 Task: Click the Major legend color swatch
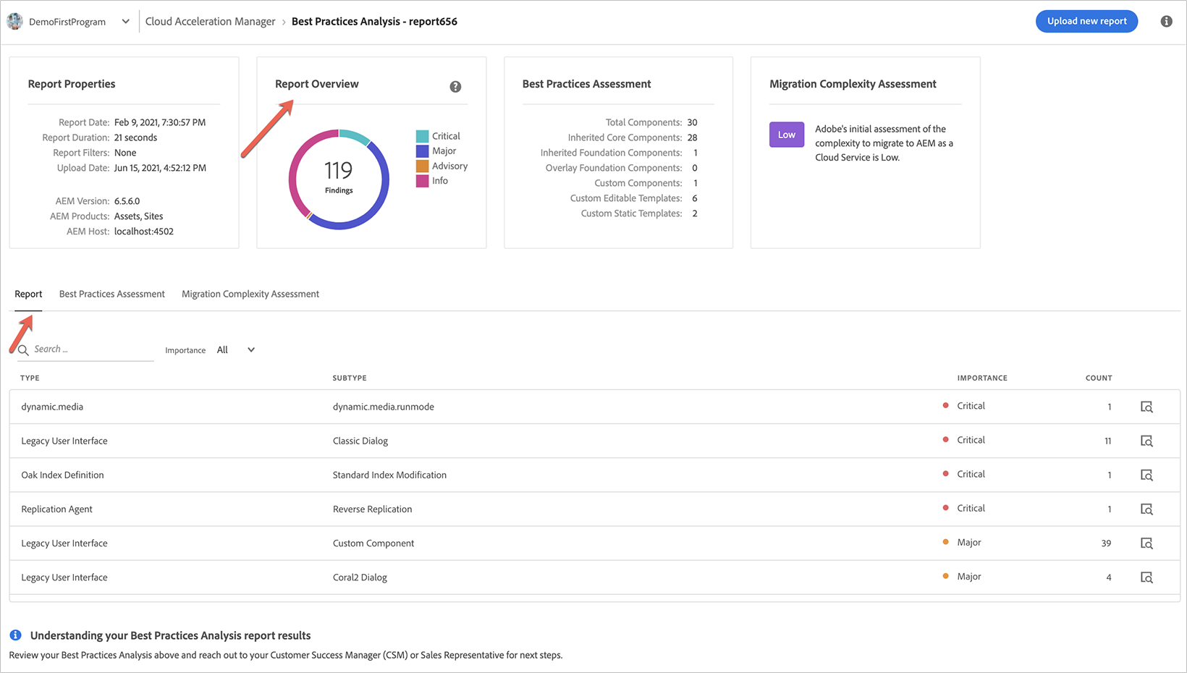423,151
